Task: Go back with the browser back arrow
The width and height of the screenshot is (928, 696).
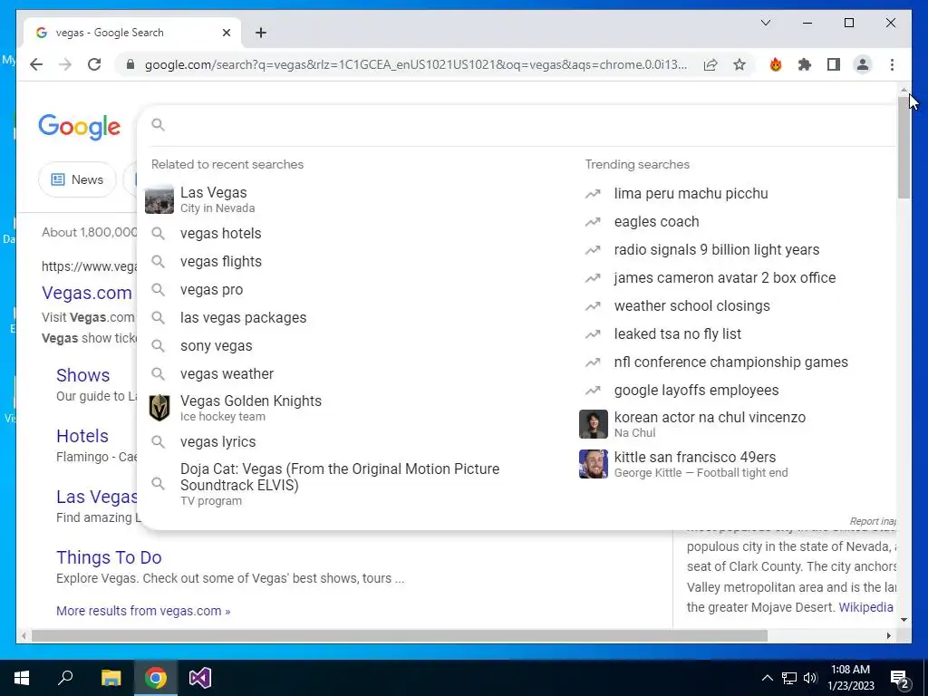Action: 36,64
